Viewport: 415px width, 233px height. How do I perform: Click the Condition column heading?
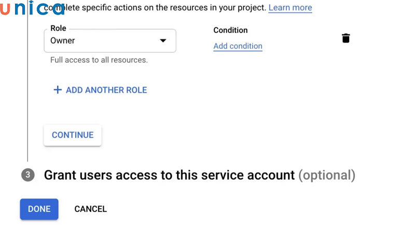pyautogui.click(x=230, y=30)
